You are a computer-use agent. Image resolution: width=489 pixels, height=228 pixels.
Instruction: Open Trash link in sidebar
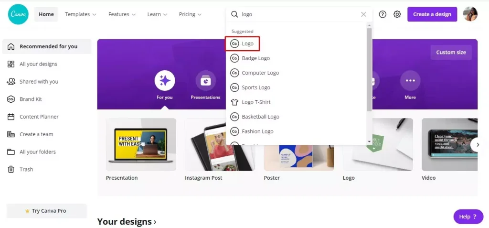pyautogui.click(x=26, y=169)
